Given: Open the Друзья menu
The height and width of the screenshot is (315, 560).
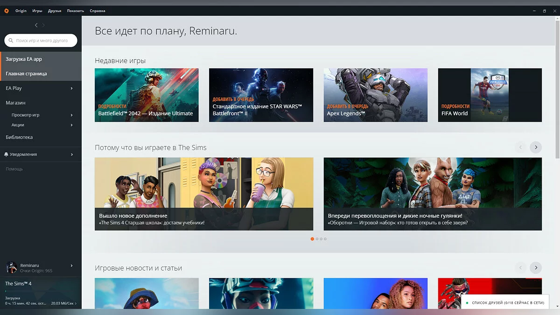Looking at the screenshot, I should click(x=55, y=11).
